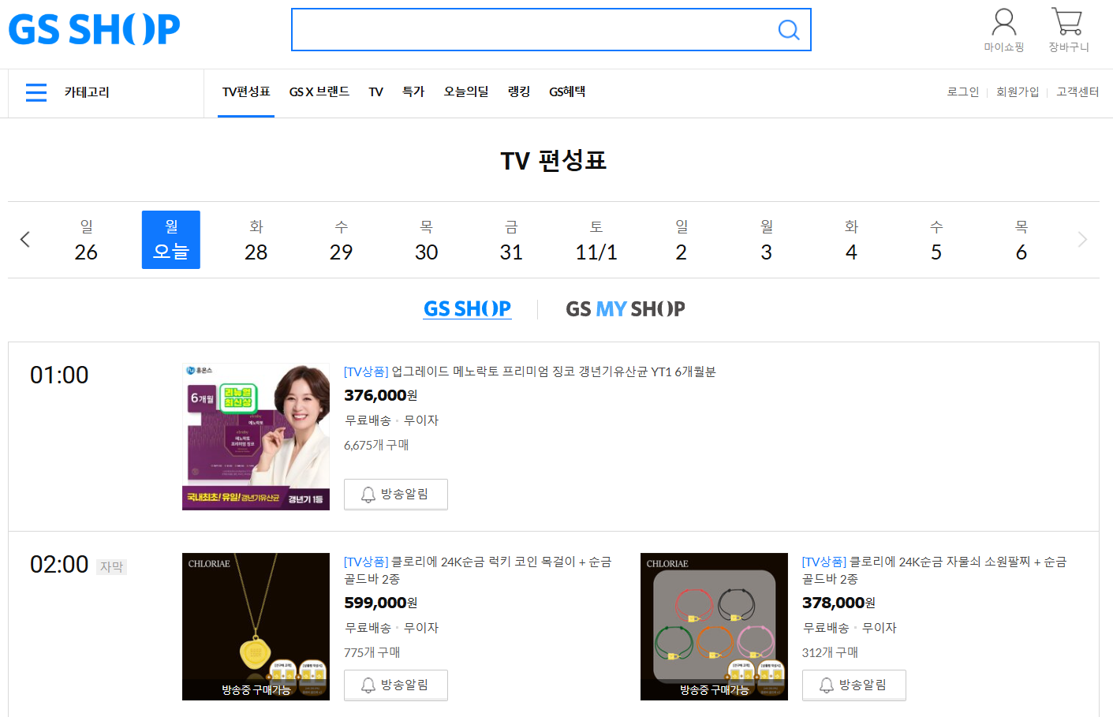
Task: Select the TV편성표 tab
Action: click(246, 92)
